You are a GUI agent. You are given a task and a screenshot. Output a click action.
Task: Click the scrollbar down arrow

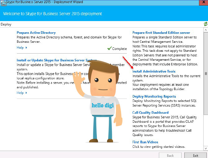(206, 148)
